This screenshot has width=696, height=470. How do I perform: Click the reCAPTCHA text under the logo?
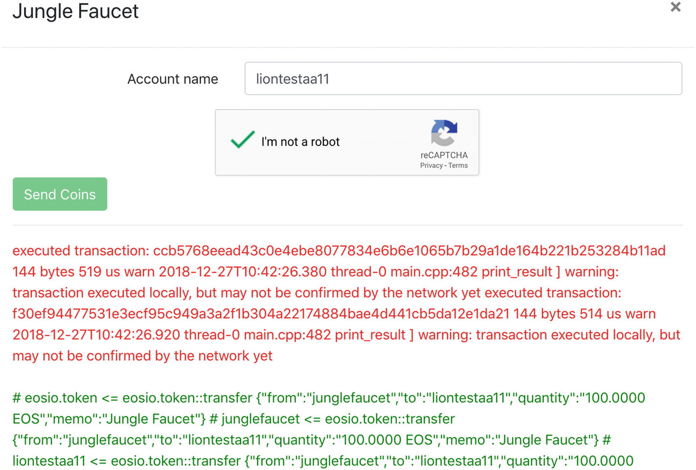coord(444,155)
